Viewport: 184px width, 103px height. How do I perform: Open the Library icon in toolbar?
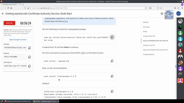click(175, 8)
